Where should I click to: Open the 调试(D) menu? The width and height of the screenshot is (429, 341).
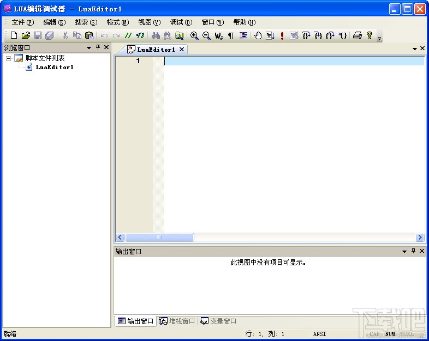pos(181,22)
